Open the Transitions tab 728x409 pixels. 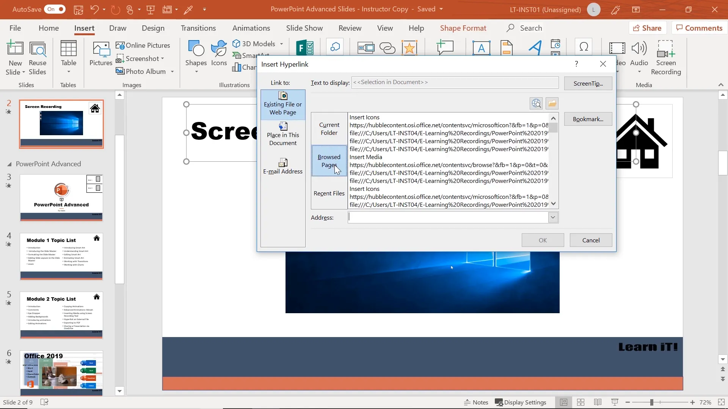pyautogui.click(x=198, y=28)
